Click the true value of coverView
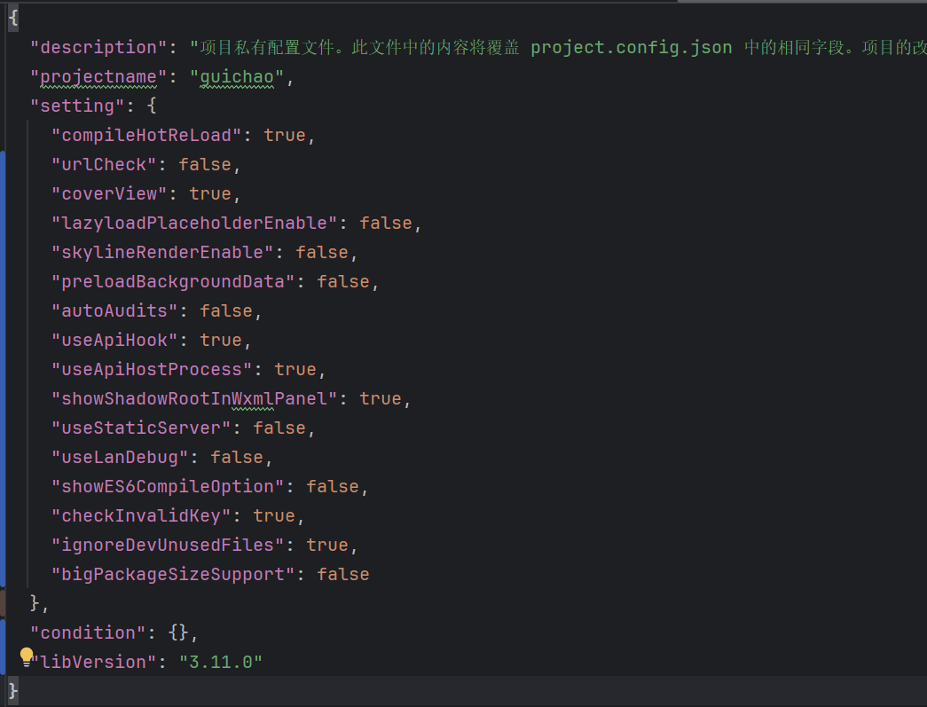Screen dimensions: 927x707 point(210,194)
